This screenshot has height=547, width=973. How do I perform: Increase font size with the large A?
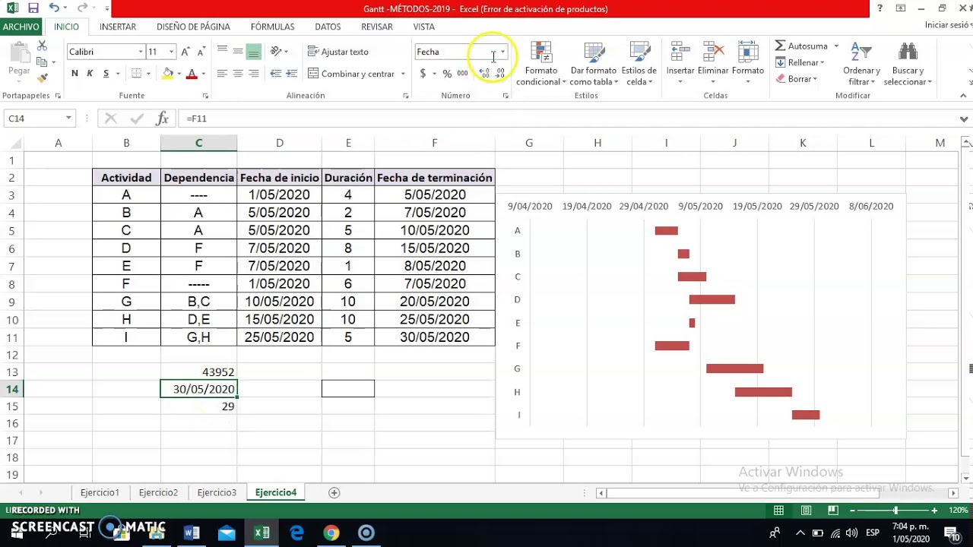(x=187, y=52)
